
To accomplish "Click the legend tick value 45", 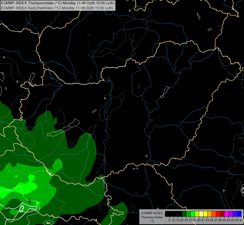I will [x=229, y=220].
